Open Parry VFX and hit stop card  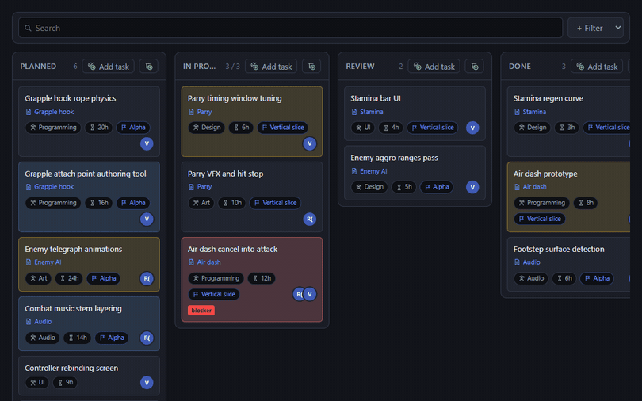point(252,197)
